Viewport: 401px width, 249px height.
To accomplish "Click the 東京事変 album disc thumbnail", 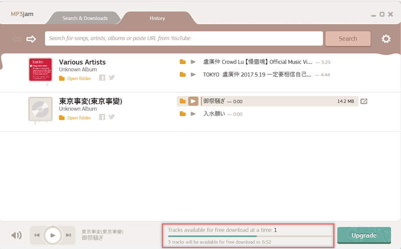I will 41,109.
